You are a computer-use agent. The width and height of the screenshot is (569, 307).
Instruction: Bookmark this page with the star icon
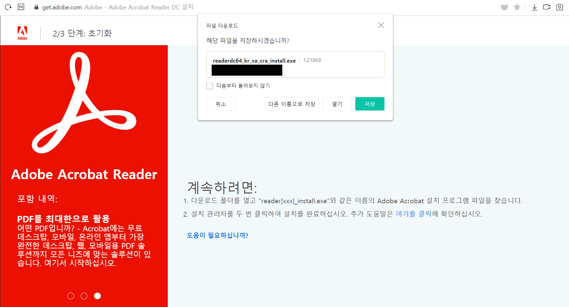(517, 7)
